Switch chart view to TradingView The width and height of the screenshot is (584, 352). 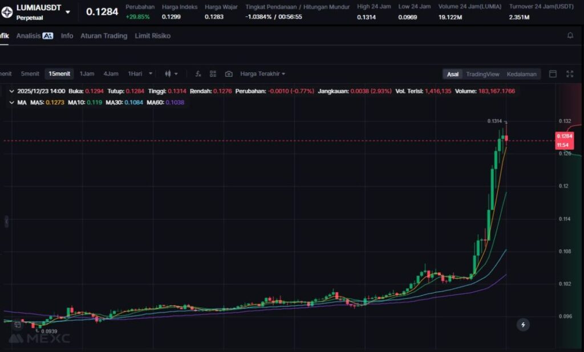(x=482, y=74)
